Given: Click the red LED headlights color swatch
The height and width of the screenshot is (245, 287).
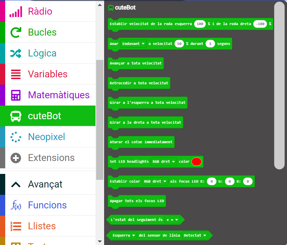Looking at the screenshot, I should pos(196,162).
